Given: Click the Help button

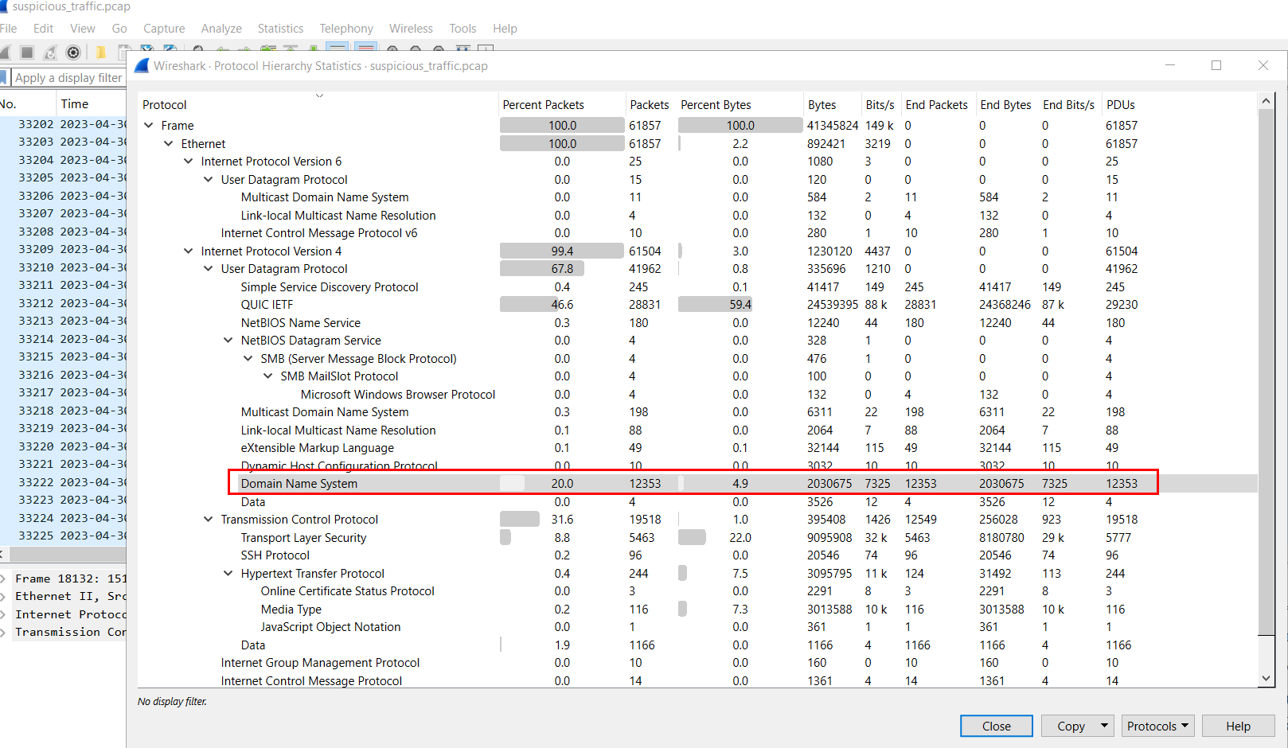Looking at the screenshot, I should pos(1238,726).
